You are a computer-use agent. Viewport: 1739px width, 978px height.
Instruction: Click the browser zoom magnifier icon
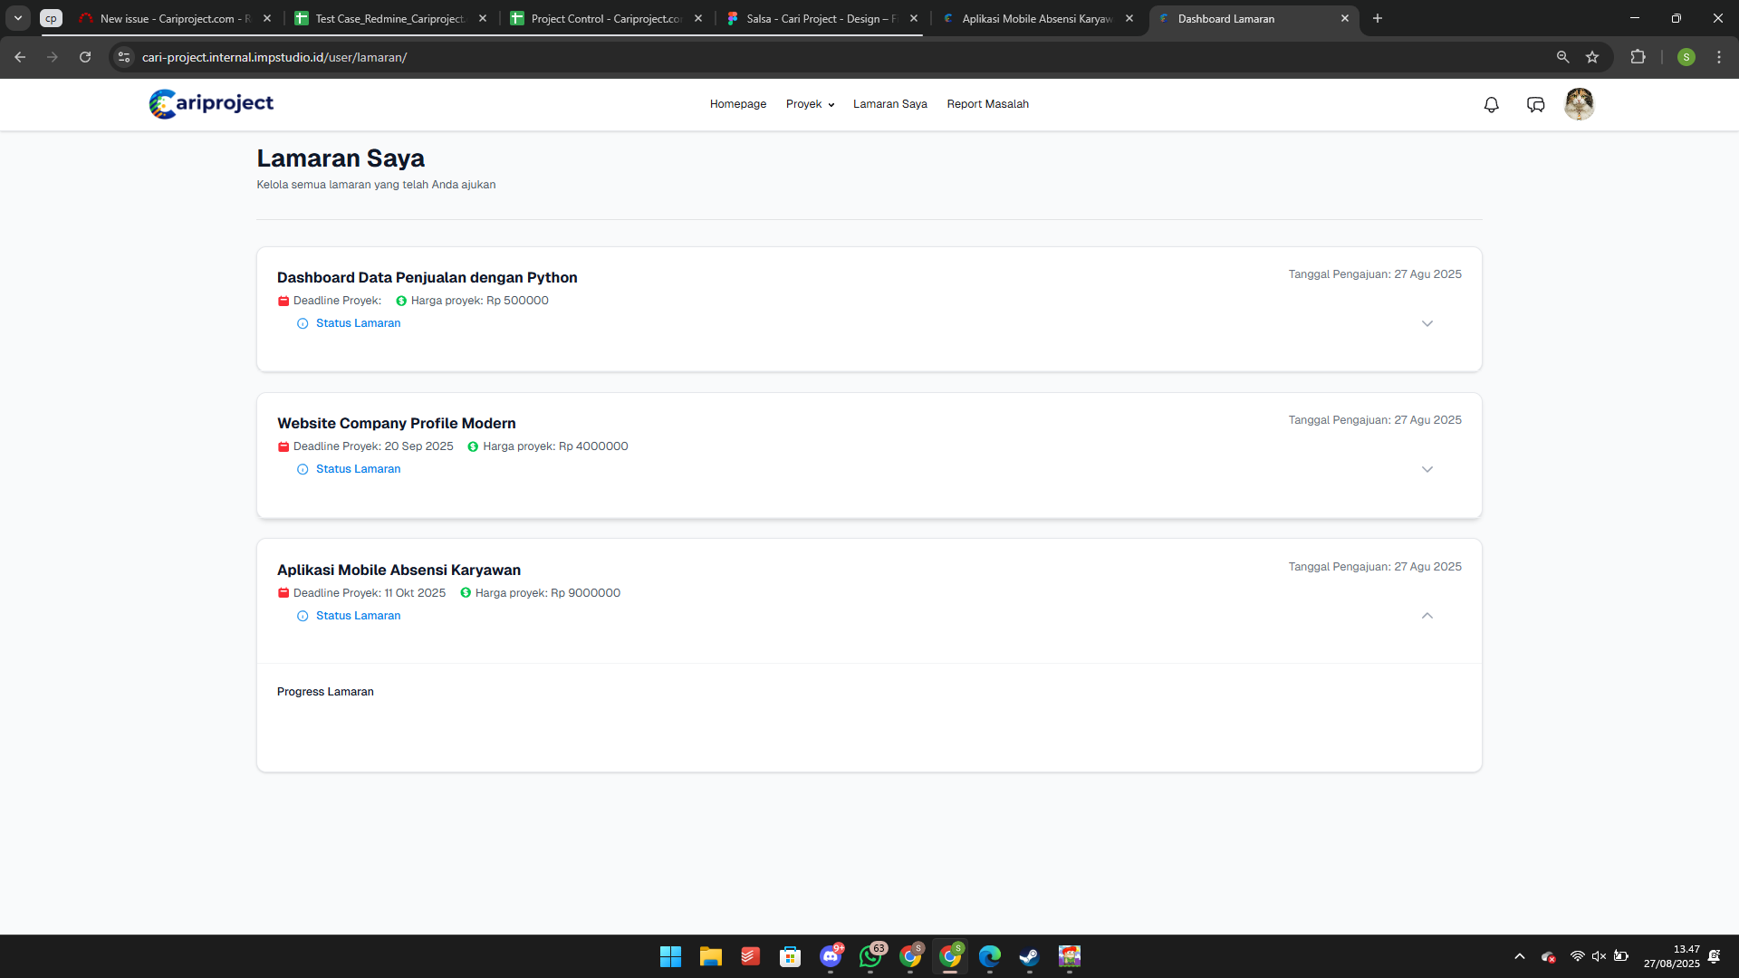(x=1562, y=57)
